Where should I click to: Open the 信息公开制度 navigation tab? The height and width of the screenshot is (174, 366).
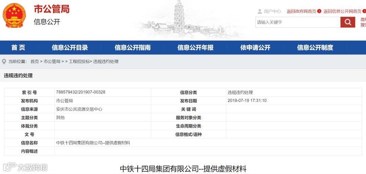(x=315, y=47)
